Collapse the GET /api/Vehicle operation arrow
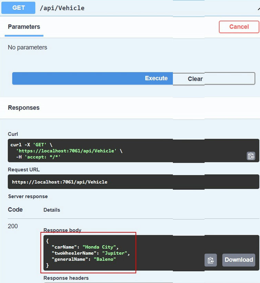260x283 pixels. 259,9
